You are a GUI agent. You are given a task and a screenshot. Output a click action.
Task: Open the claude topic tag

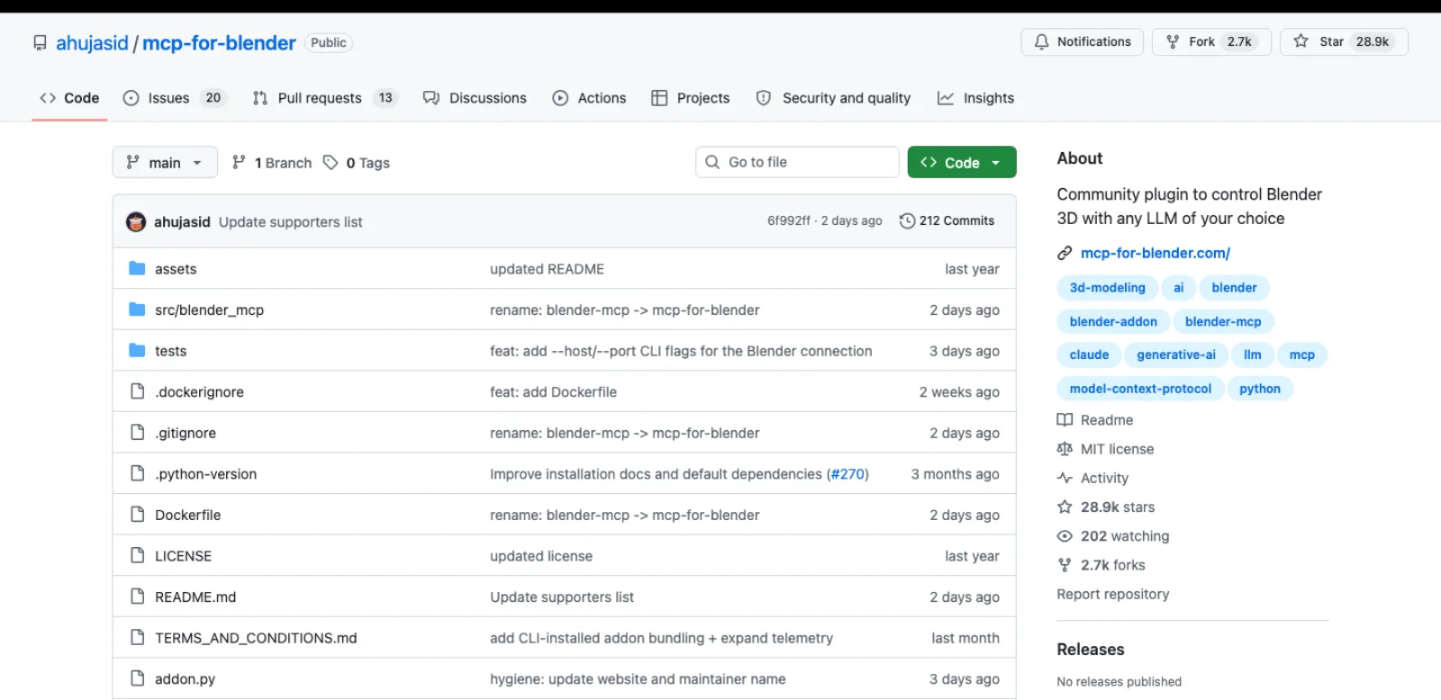[1089, 354]
